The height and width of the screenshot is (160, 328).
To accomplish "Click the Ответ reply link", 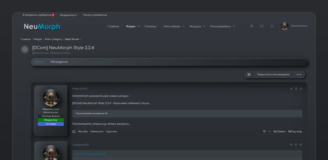I will coord(279,132).
